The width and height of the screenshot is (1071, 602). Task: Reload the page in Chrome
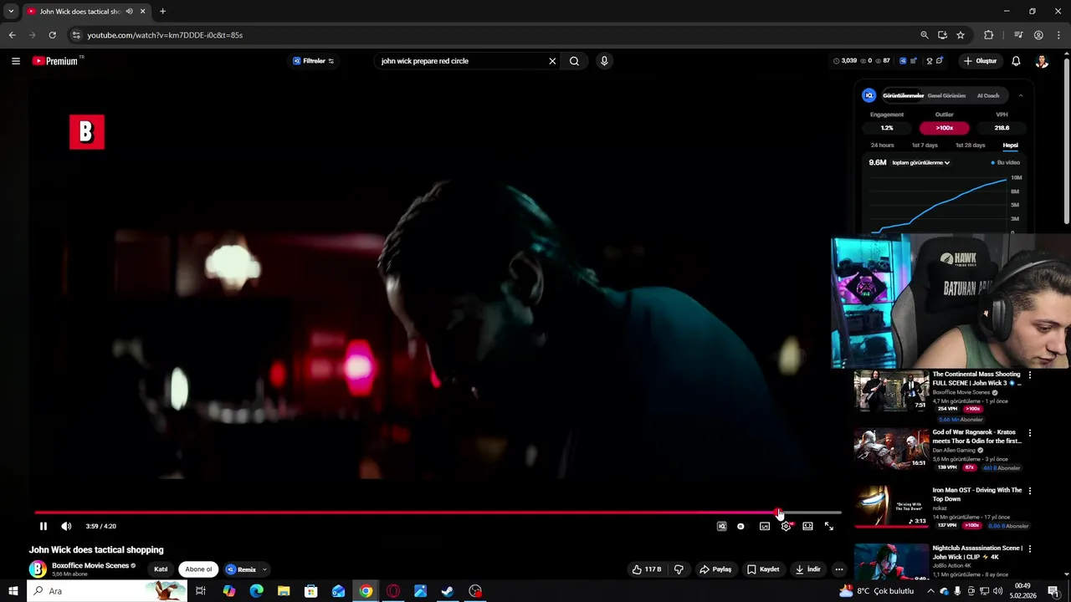(52, 35)
